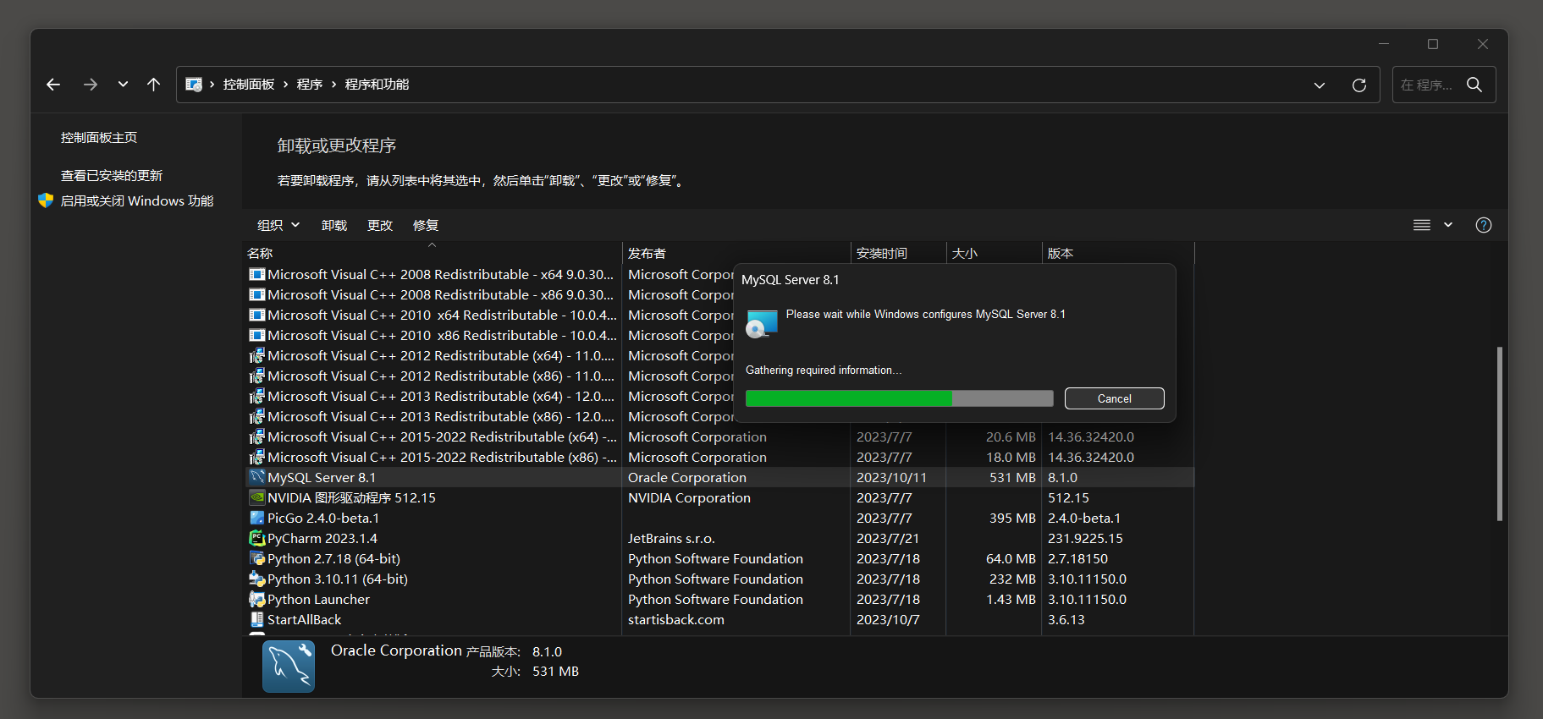
Task: Open the 组织 dropdown menu
Action: (278, 225)
